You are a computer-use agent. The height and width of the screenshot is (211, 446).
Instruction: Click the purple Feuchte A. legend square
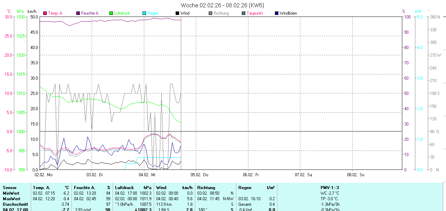(x=78, y=13)
